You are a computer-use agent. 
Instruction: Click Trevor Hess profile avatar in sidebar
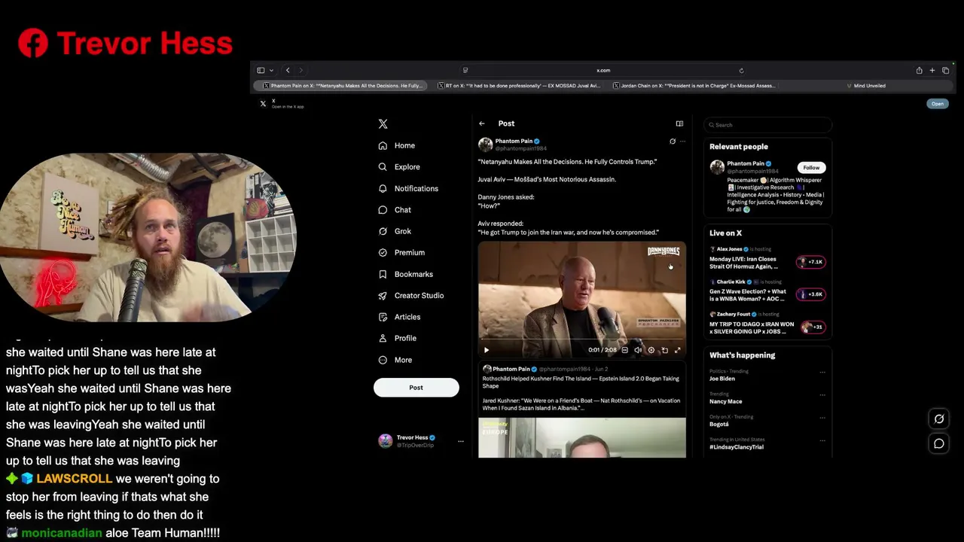pyautogui.click(x=385, y=441)
